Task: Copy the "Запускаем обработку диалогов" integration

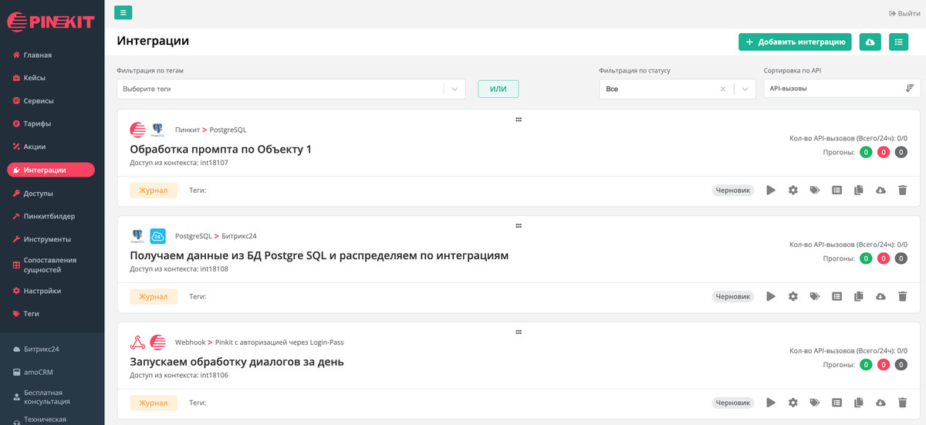Action: pos(858,403)
